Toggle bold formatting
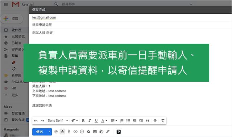Screen dimensions: 232x137 pyautogui.click(x=83, y=121)
